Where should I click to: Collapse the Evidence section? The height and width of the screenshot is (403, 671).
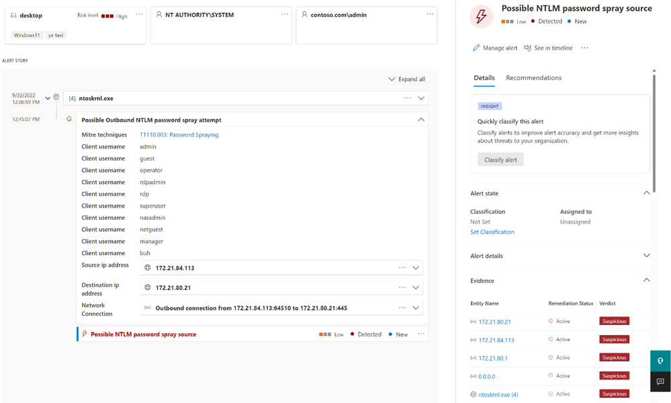pos(646,280)
